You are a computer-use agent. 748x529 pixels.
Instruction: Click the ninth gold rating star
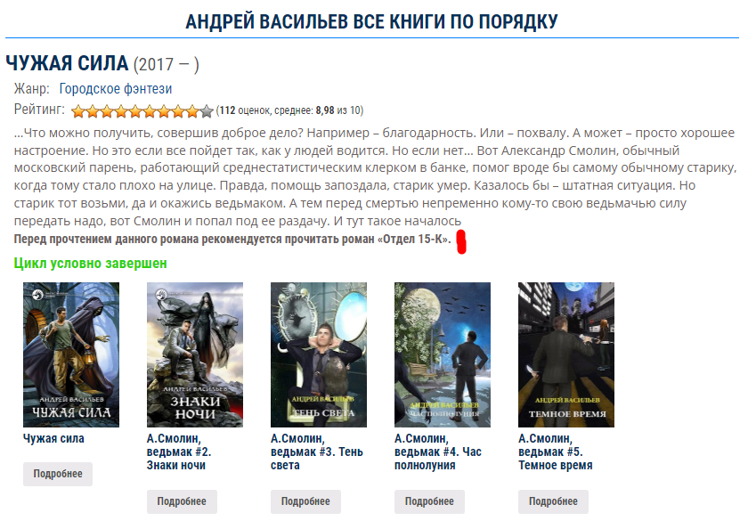coord(192,111)
